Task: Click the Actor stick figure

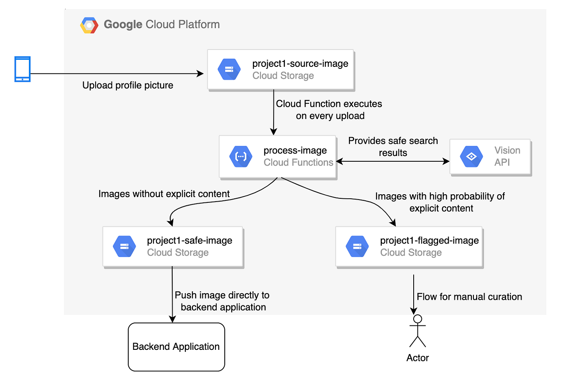Action: (x=418, y=331)
